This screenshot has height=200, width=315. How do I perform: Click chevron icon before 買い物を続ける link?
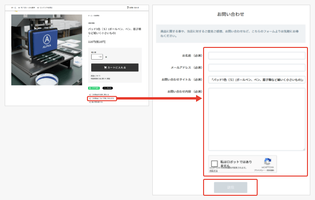90,102
